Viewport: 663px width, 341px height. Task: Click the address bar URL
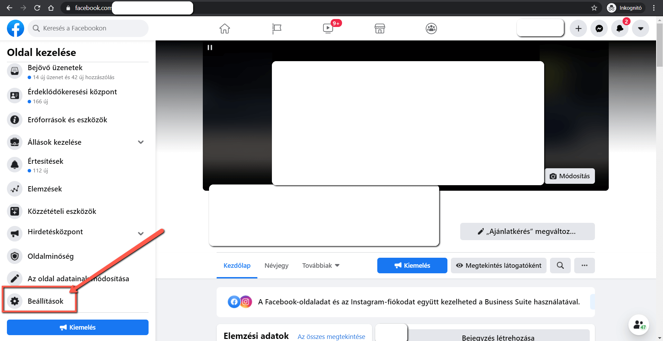point(93,8)
